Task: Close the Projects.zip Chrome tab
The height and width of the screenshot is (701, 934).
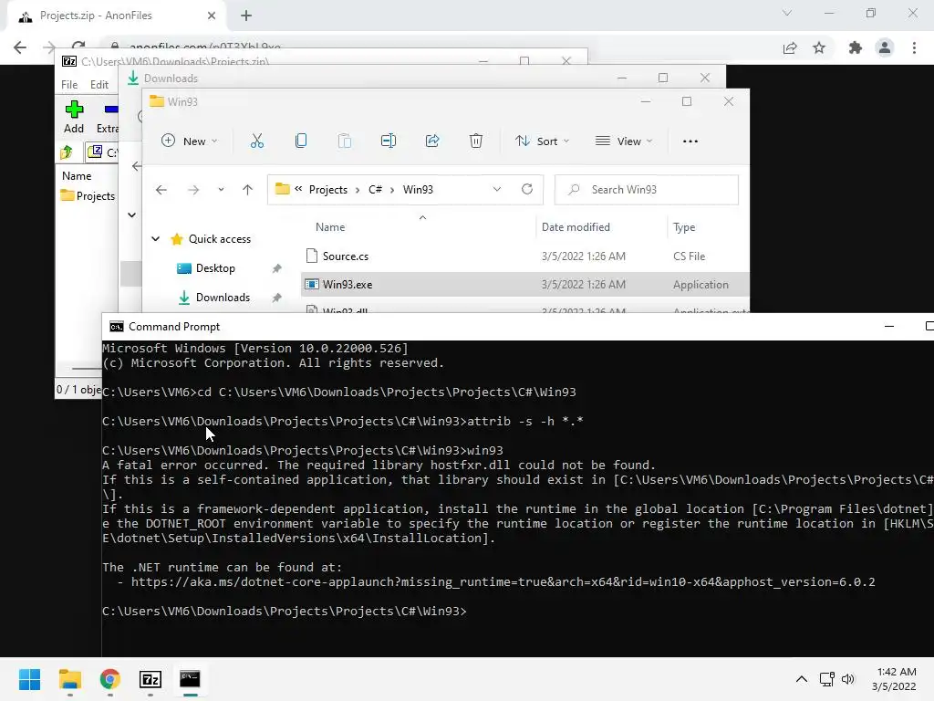Action: coord(212,16)
